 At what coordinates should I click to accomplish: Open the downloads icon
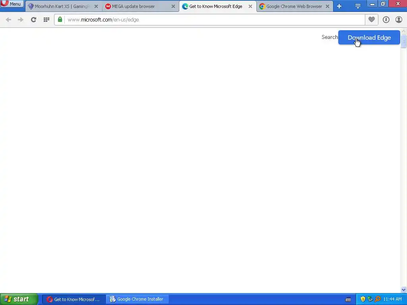[386, 20]
